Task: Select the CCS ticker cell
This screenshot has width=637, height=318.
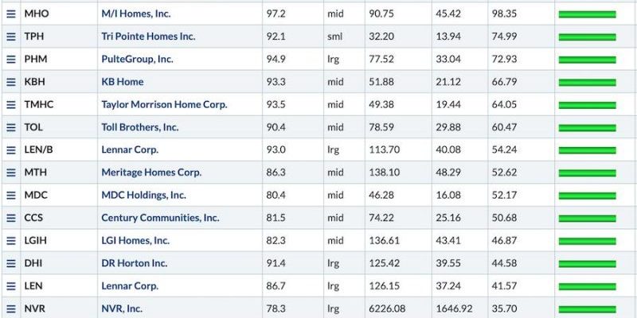Action: [x=59, y=218]
